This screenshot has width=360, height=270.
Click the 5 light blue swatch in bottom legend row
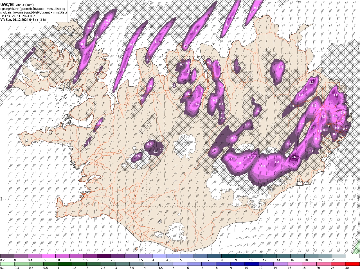click(180, 264)
